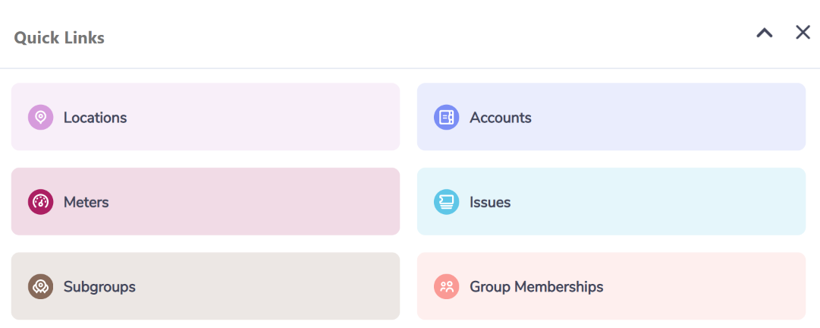
Task: Open the Issues text label
Action: [x=490, y=203]
